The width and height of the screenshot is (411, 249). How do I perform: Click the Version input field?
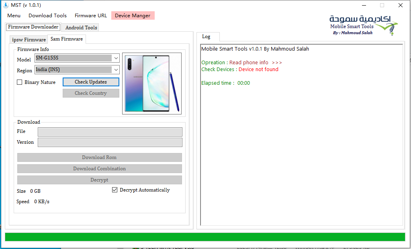110,142
